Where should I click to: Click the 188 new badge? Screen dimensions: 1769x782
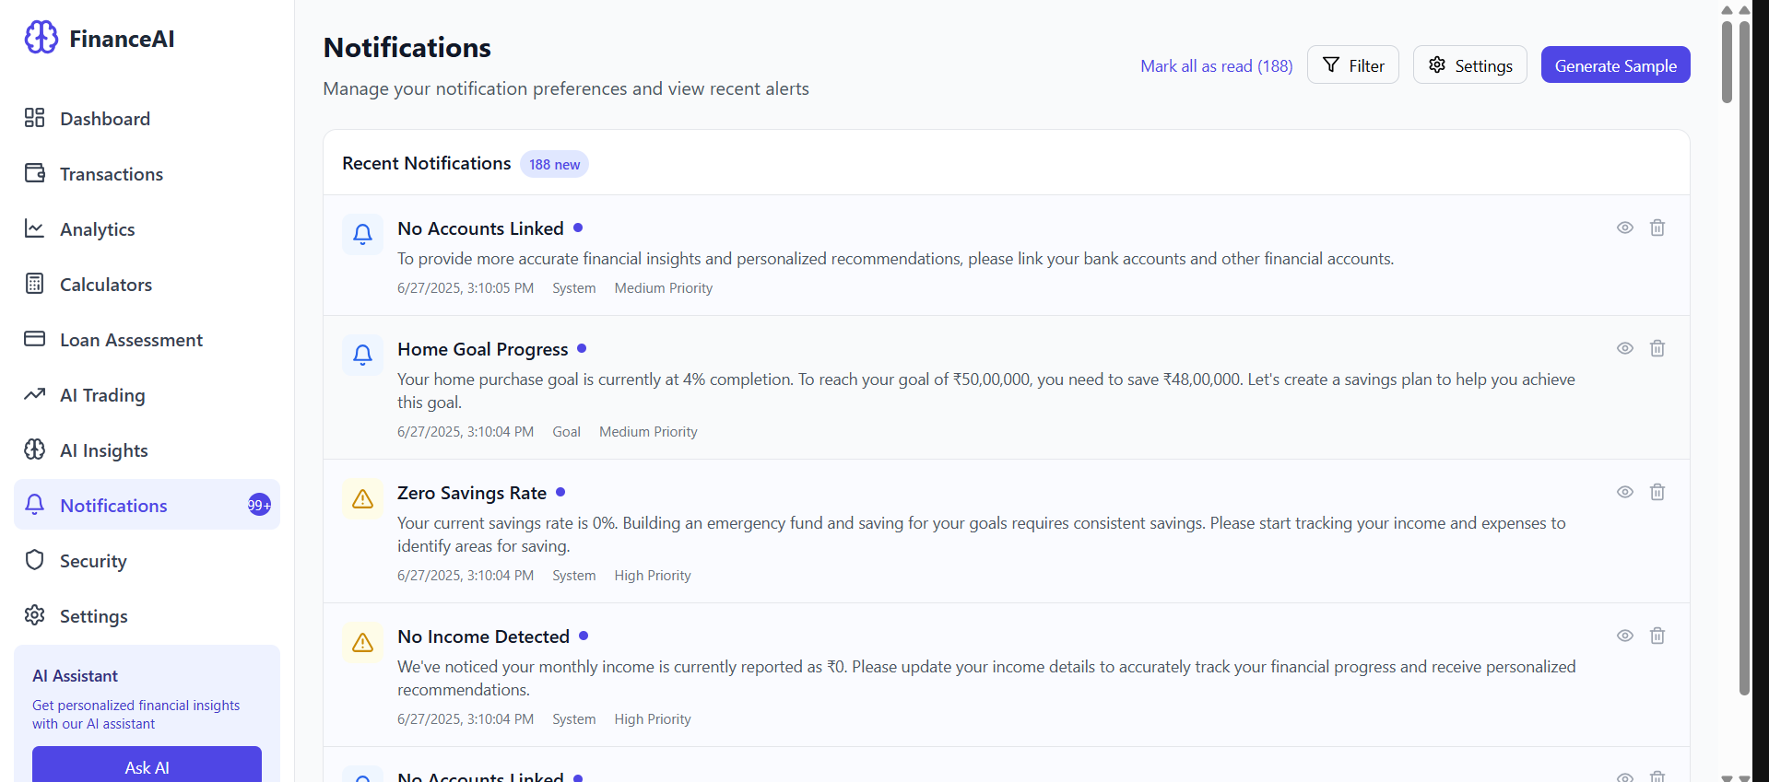click(554, 164)
